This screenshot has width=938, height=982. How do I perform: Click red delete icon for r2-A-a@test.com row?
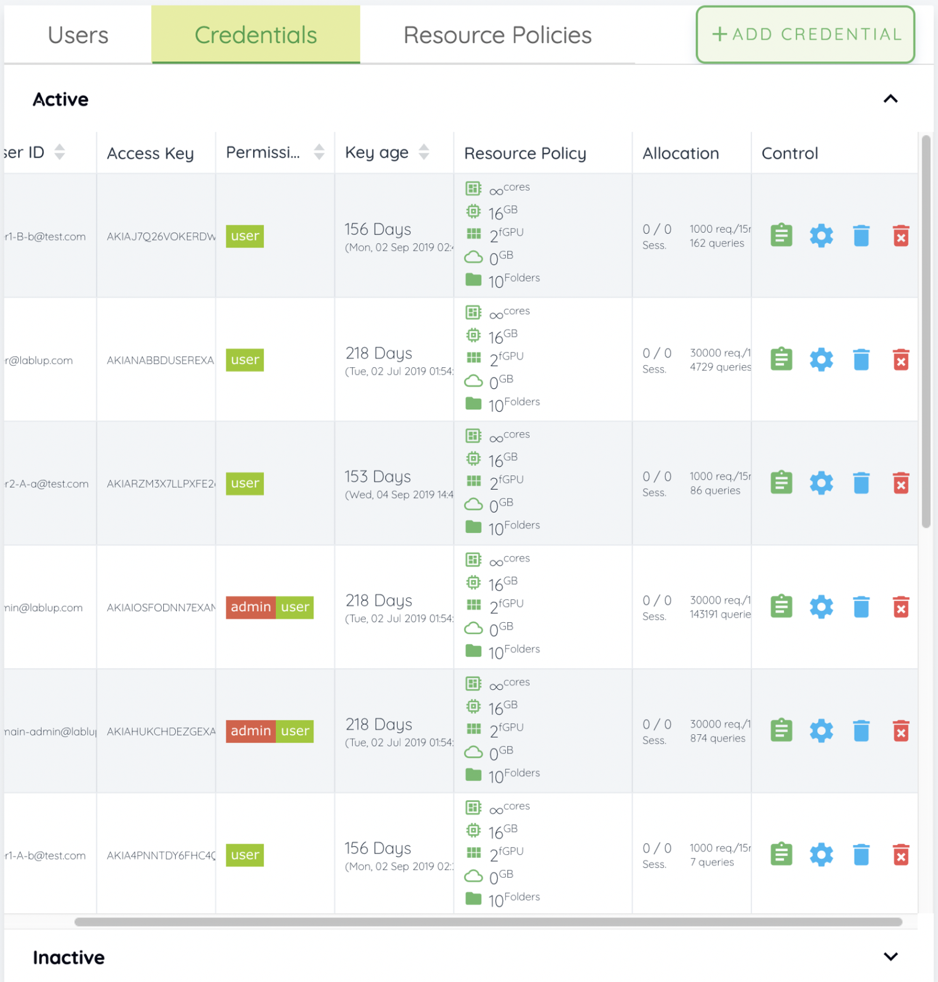tap(901, 483)
